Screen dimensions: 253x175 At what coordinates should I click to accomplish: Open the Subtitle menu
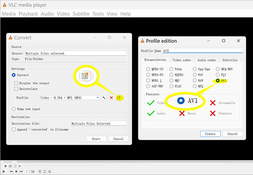click(81, 14)
